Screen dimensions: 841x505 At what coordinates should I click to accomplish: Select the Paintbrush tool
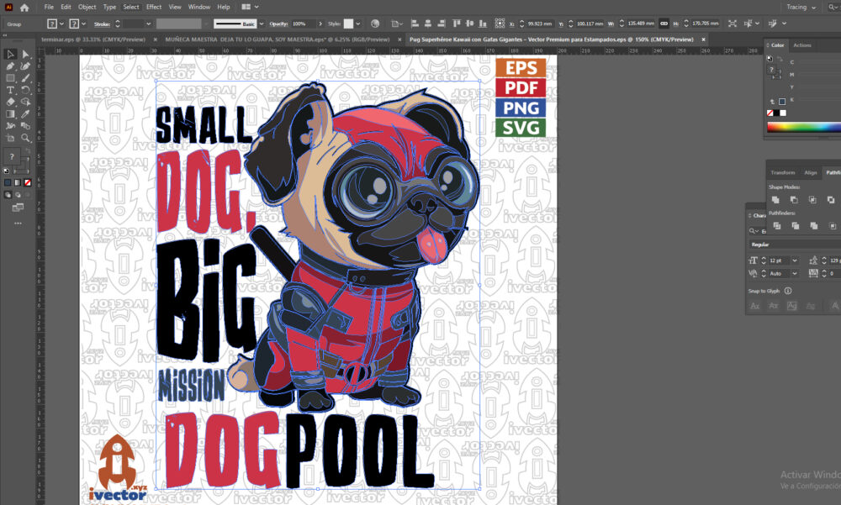pyautogui.click(x=26, y=78)
